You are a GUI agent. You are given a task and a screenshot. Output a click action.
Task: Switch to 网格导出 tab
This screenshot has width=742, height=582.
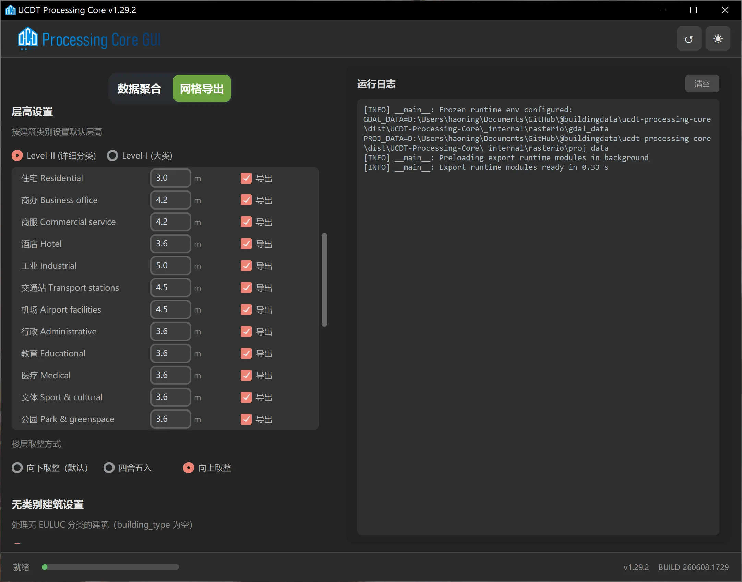click(202, 89)
